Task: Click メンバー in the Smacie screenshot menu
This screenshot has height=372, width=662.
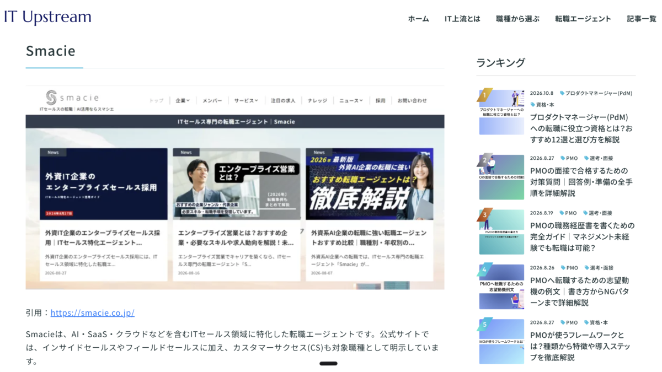Action: 212,101
